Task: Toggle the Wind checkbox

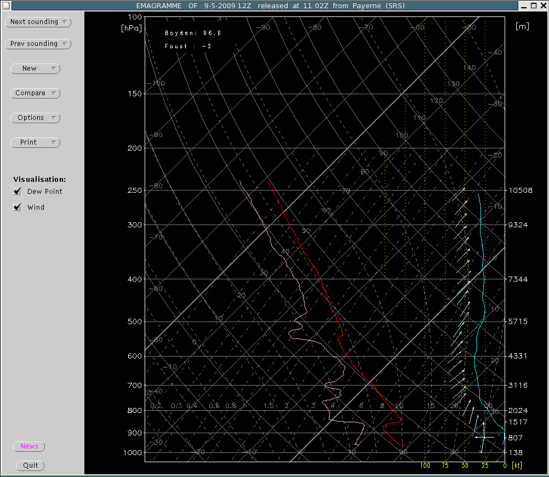Action: point(17,207)
